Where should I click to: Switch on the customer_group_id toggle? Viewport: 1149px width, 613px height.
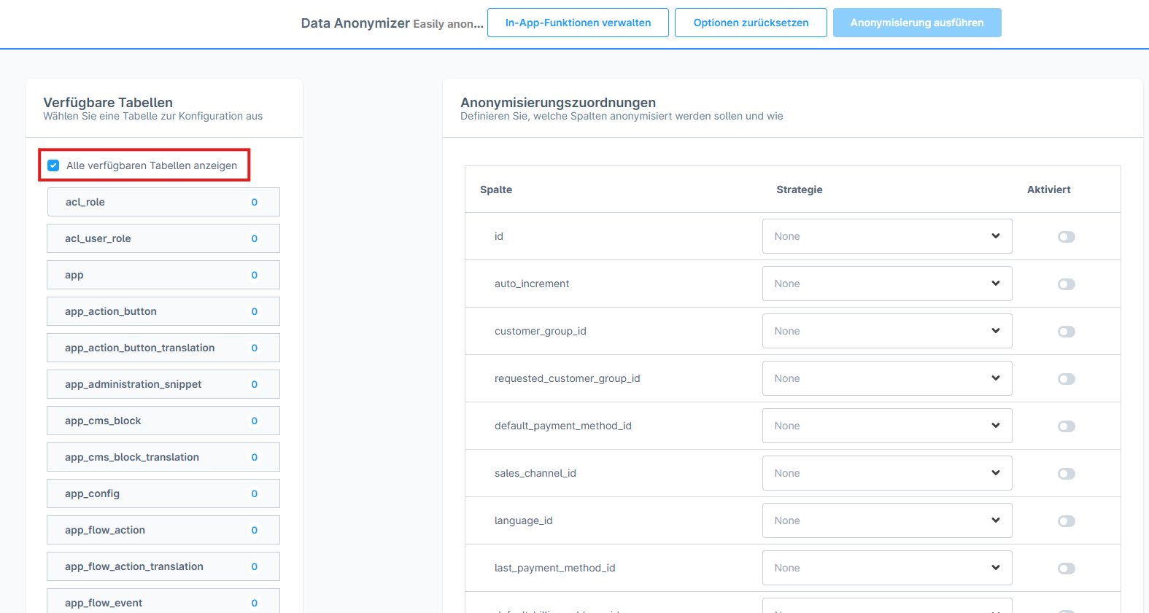pyautogui.click(x=1066, y=332)
